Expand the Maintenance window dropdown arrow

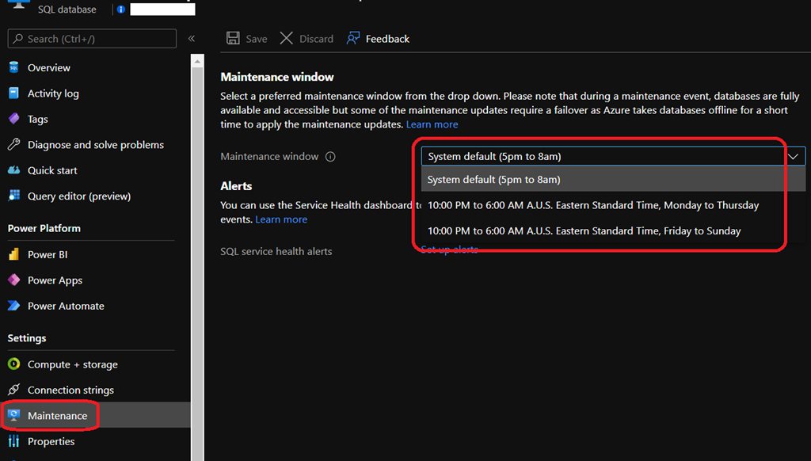coord(794,157)
